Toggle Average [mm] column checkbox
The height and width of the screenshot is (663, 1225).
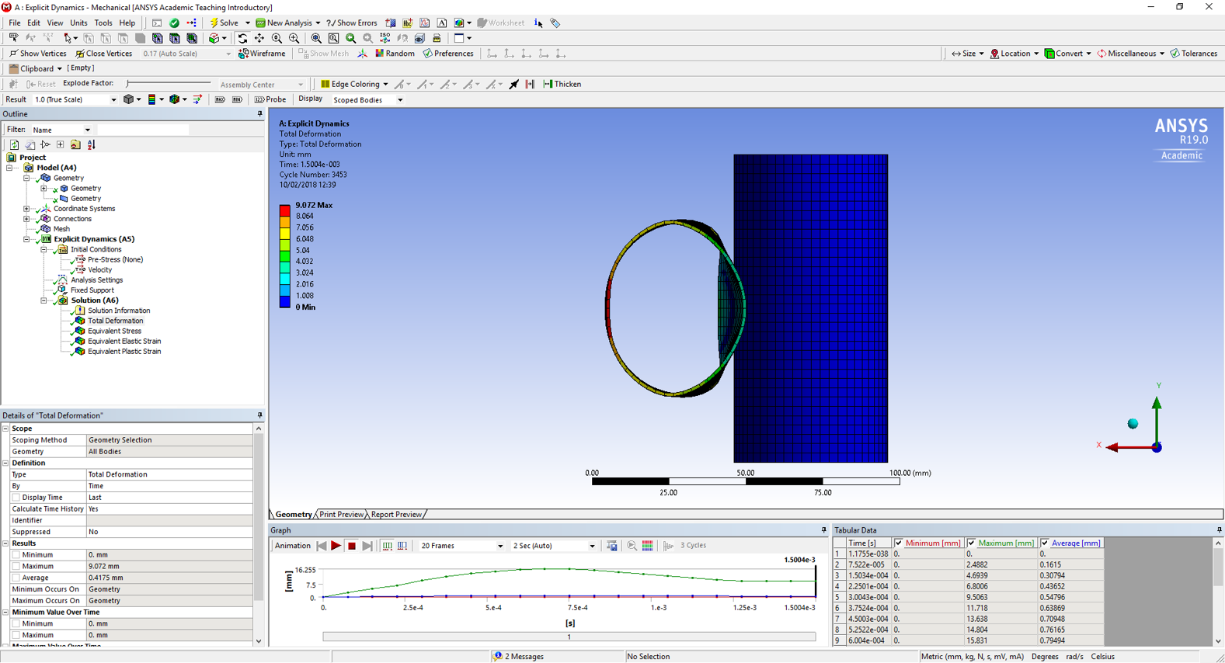[x=1045, y=543]
